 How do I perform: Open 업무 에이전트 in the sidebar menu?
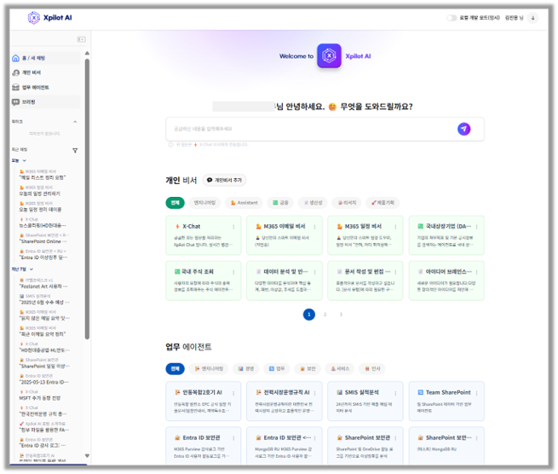coord(46,87)
